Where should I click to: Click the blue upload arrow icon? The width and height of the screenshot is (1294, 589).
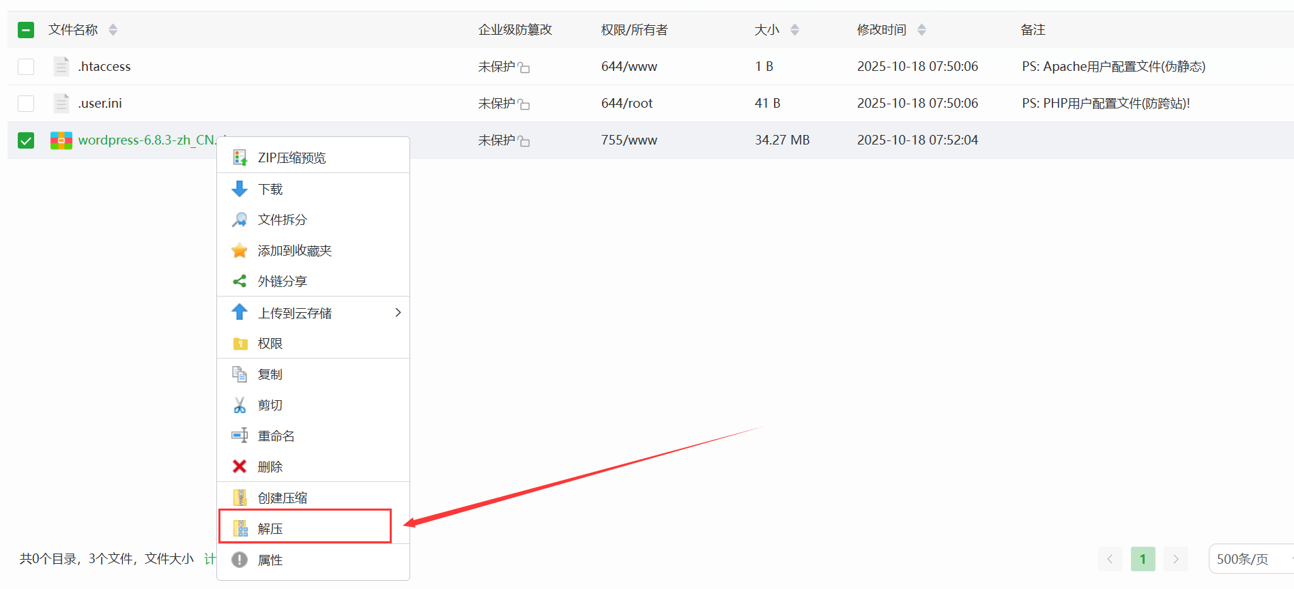pyautogui.click(x=240, y=312)
